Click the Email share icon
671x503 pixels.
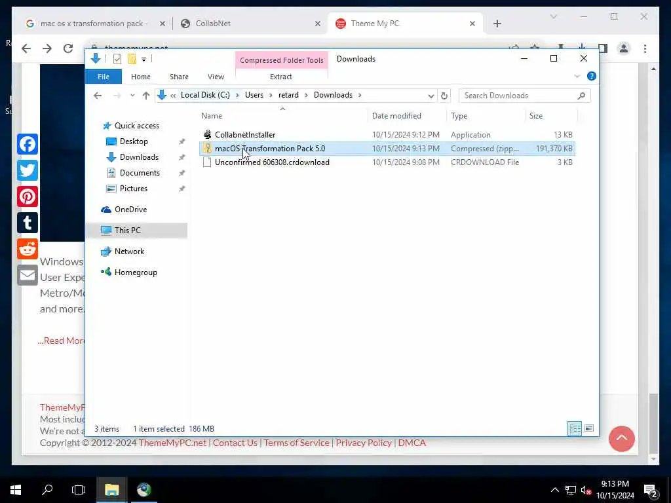coord(28,275)
